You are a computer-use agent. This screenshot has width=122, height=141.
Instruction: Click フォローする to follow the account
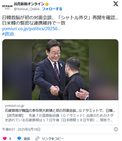[x=52, y=9]
